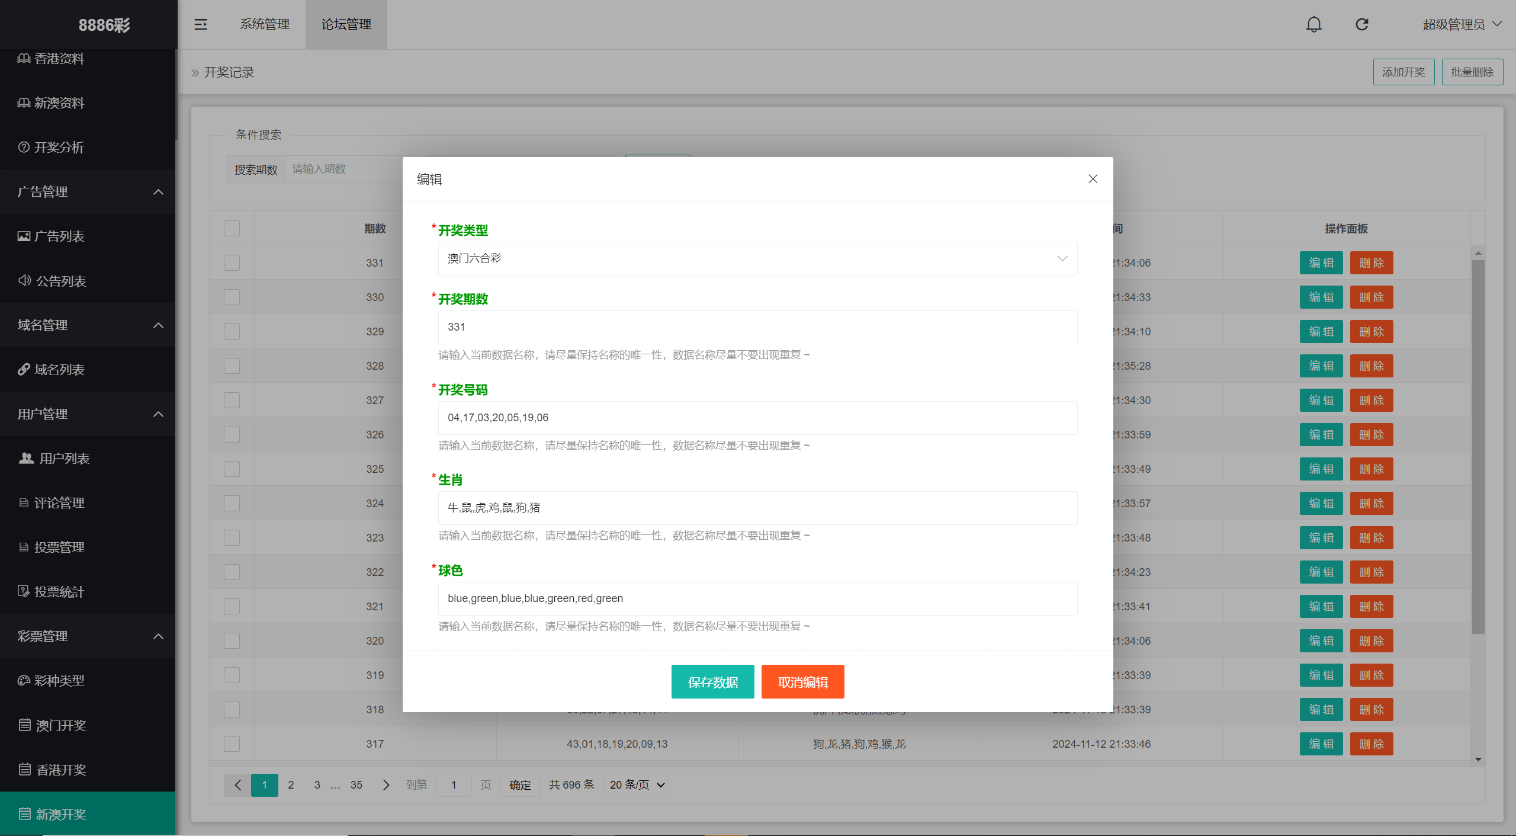Click the 取消编辑 button
The image size is (1516, 836).
coord(802,682)
